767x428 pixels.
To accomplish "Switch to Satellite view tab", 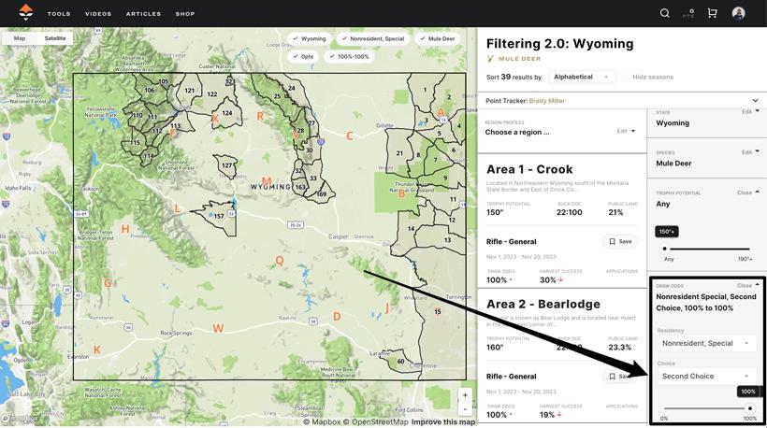I will (x=55, y=38).
